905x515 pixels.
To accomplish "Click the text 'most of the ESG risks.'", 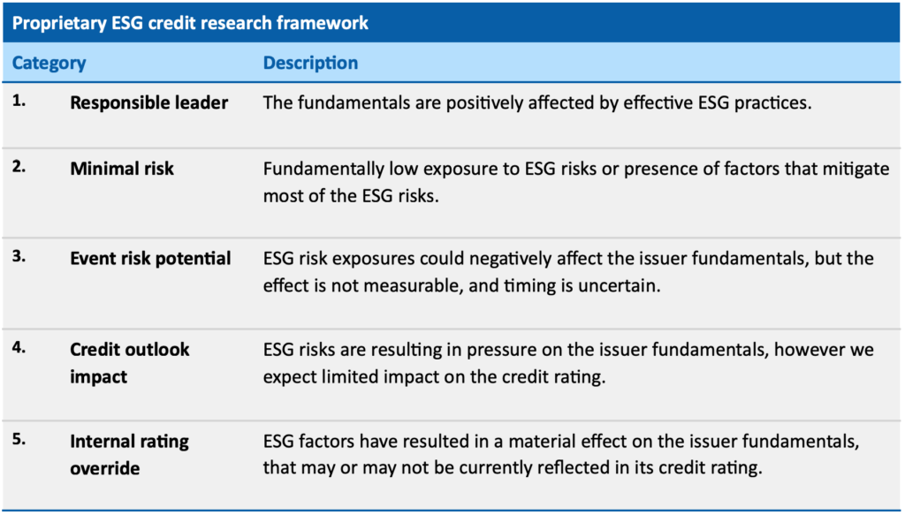I will pos(351,195).
